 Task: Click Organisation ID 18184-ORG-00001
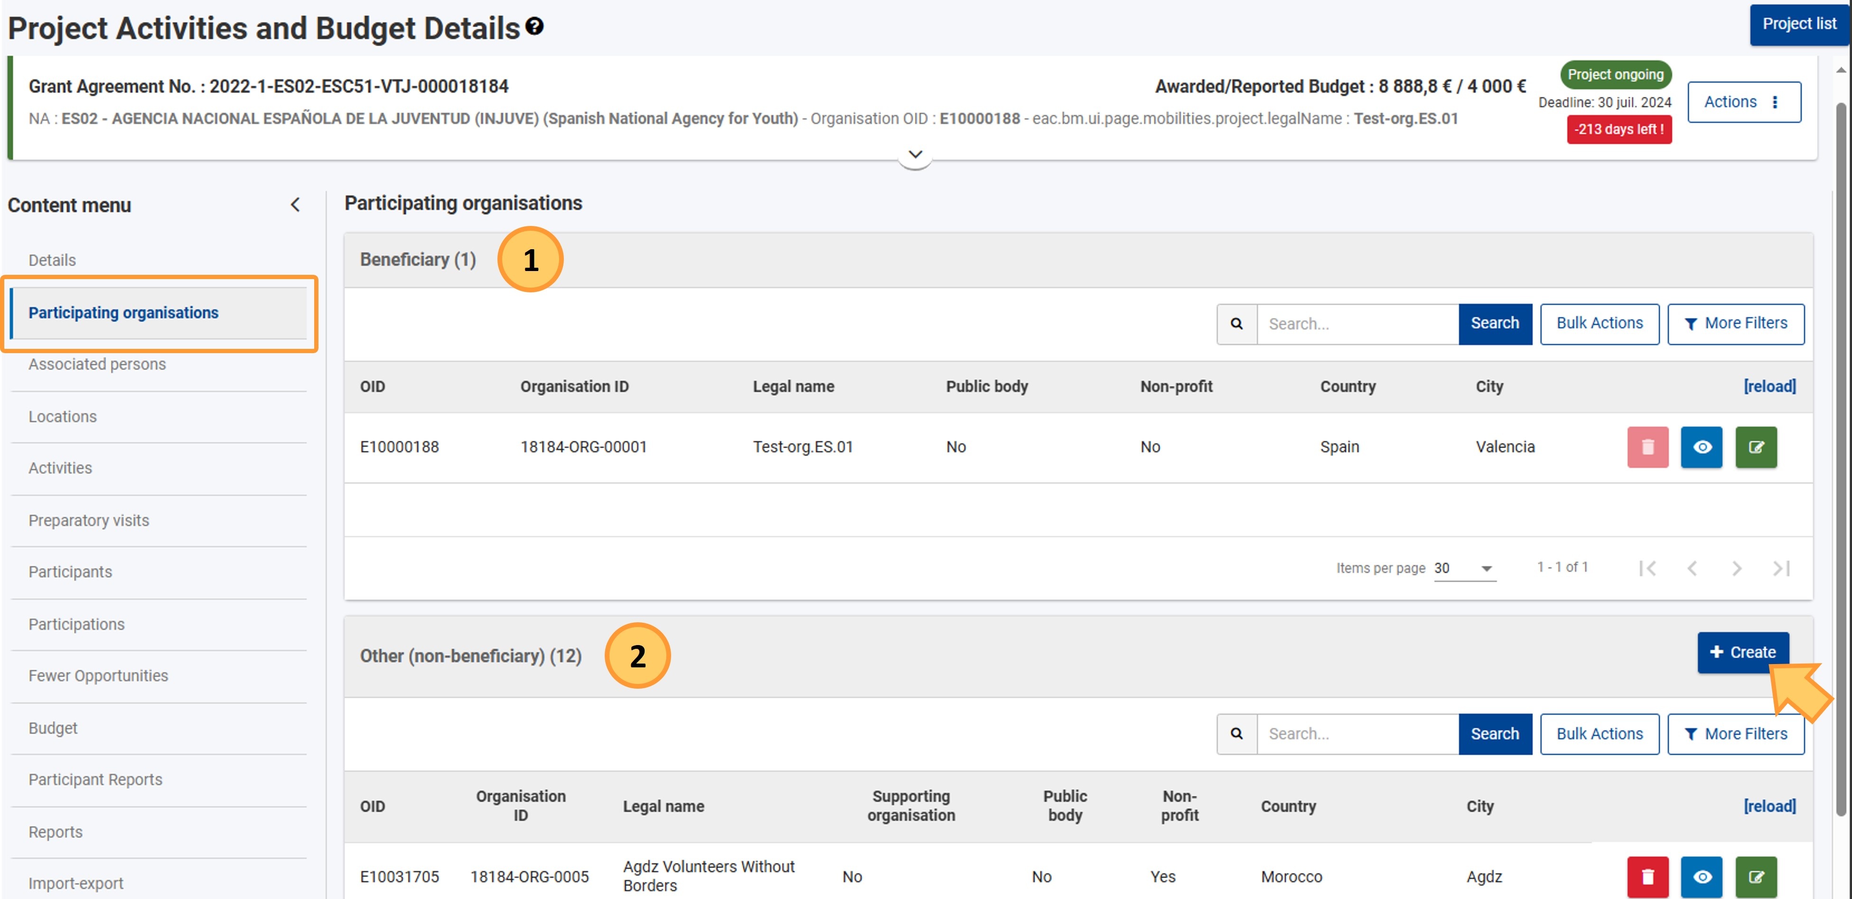(583, 447)
